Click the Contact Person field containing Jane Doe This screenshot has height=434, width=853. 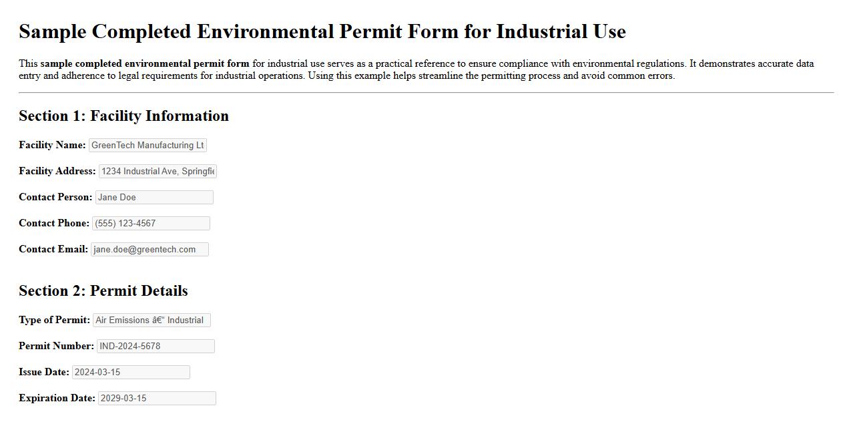(x=154, y=197)
